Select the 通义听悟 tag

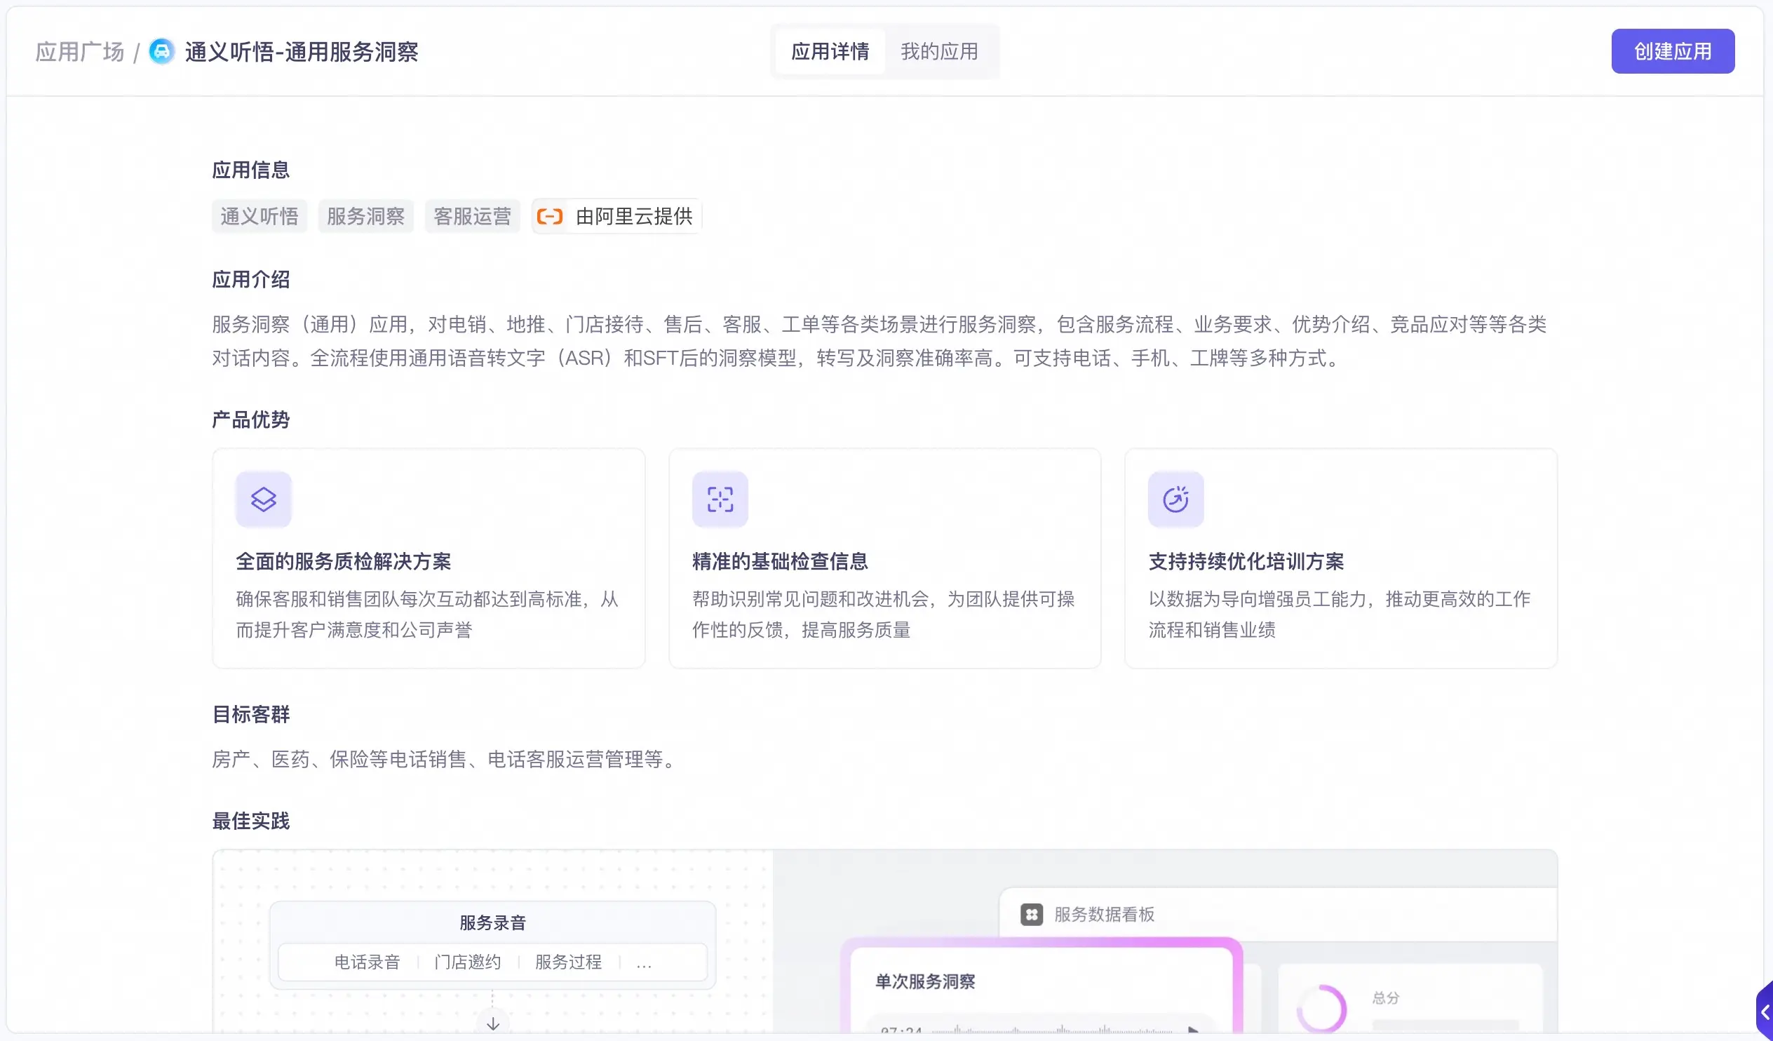(x=259, y=216)
